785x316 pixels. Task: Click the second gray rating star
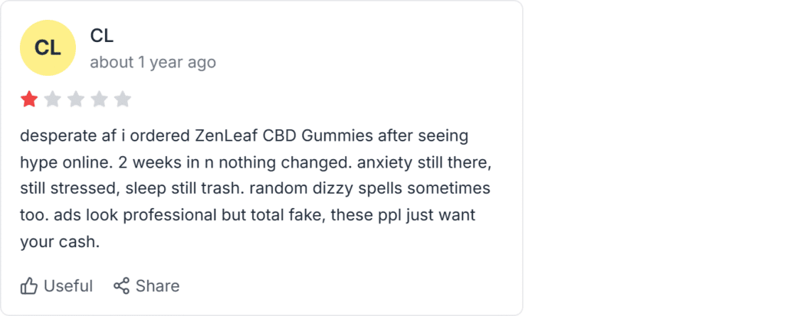(x=53, y=99)
